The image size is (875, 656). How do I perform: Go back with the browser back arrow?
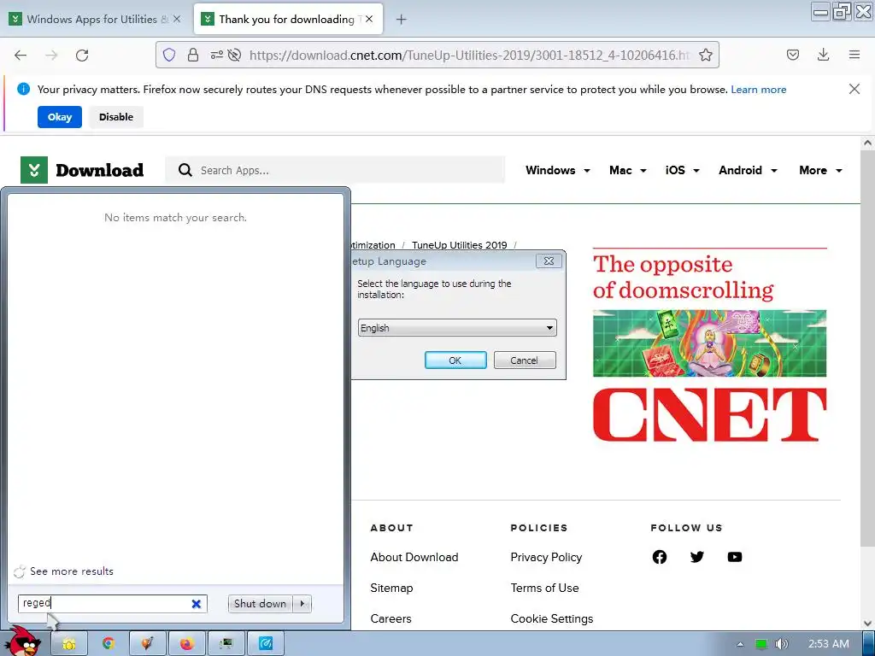coord(21,55)
